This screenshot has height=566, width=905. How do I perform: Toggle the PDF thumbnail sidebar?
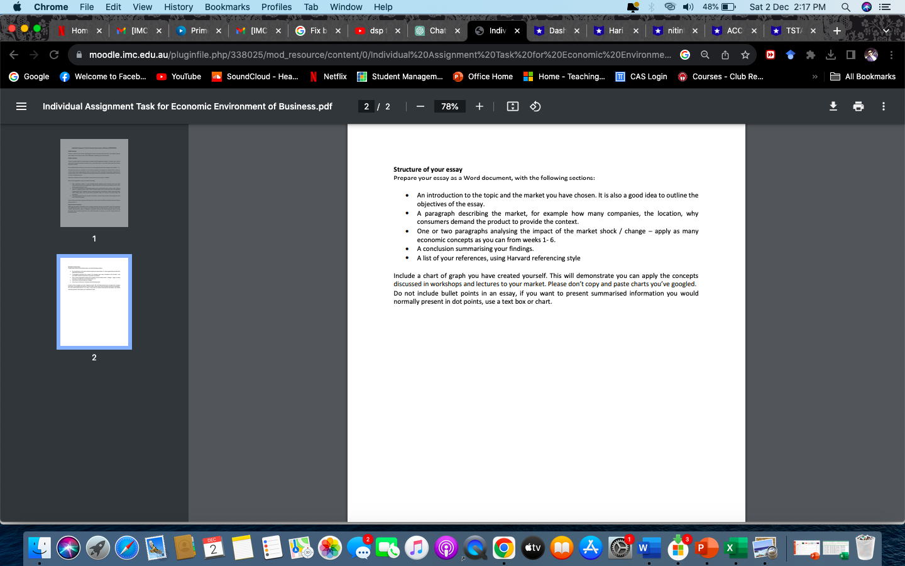click(21, 106)
